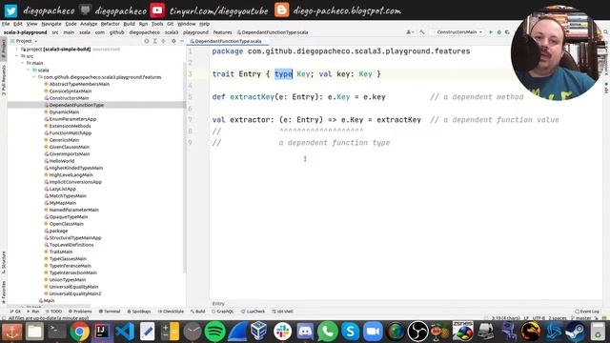The height and width of the screenshot is (343, 610).
Task: Open LazyListApp in project tree
Action: tap(62, 189)
